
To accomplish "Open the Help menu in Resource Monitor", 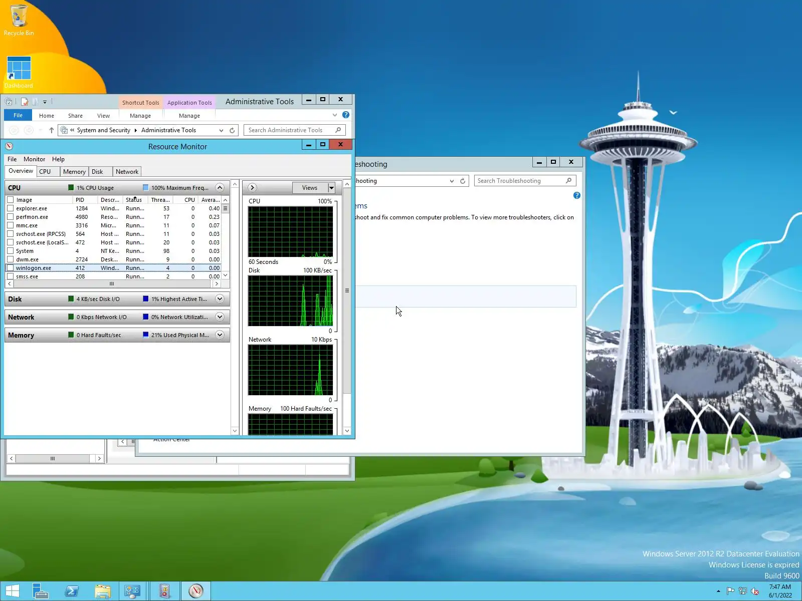I will [x=58, y=159].
